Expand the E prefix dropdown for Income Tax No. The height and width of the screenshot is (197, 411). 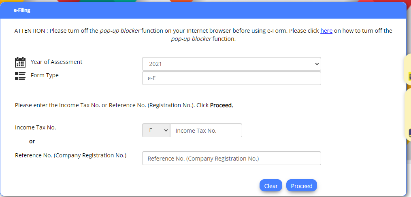click(x=156, y=130)
